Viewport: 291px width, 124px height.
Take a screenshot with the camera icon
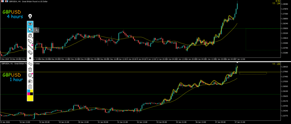pos(30,81)
